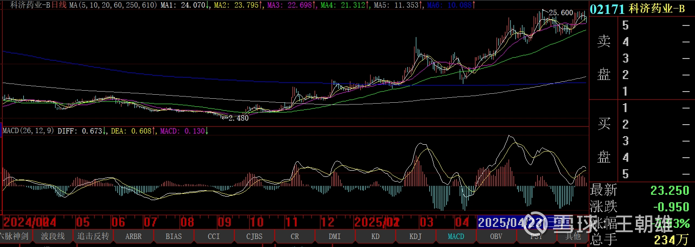Viewport: 695px width, 247px height.
Task: Click the DIFF: 0.673 value
Action: [x=82, y=131]
